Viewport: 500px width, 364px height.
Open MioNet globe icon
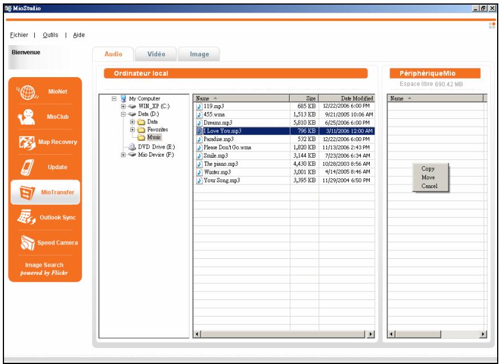click(27, 92)
